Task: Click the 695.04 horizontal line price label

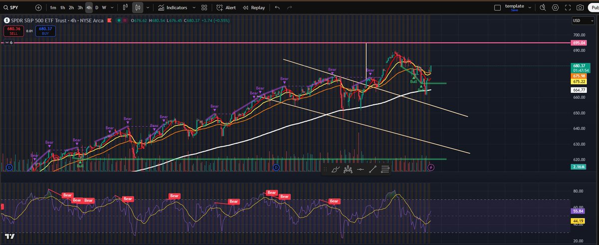Action: point(579,43)
